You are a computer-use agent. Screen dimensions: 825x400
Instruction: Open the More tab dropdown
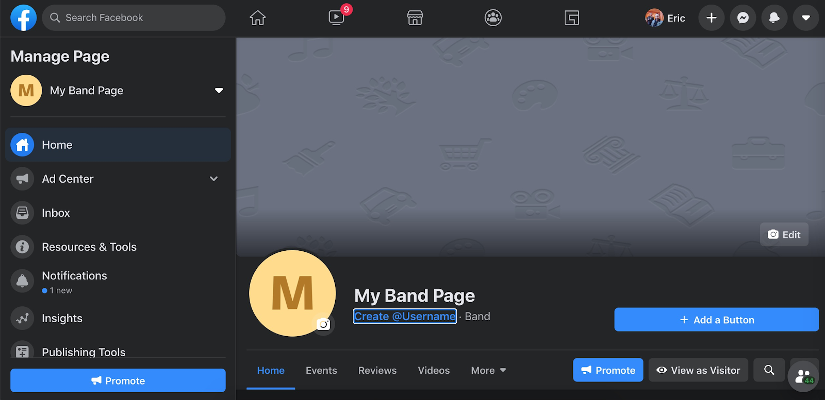[488, 370]
